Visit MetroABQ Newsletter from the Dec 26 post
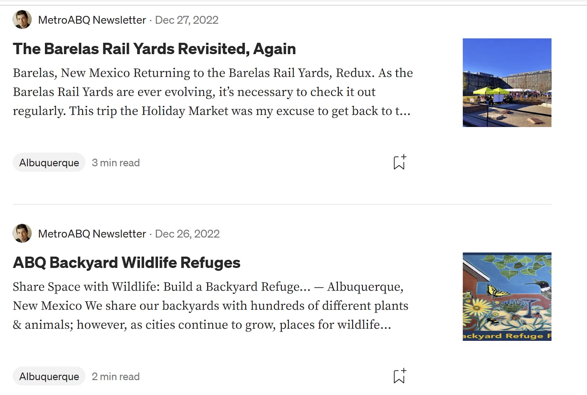The width and height of the screenshot is (587, 395). (x=92, y=234)
